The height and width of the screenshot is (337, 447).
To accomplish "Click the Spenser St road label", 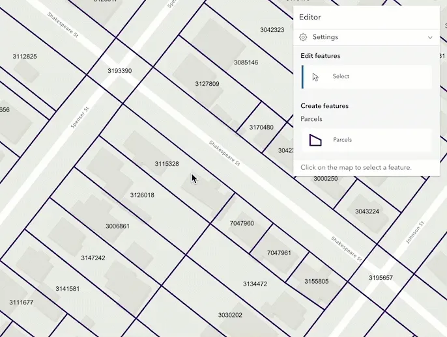I will tap(79, 117).
